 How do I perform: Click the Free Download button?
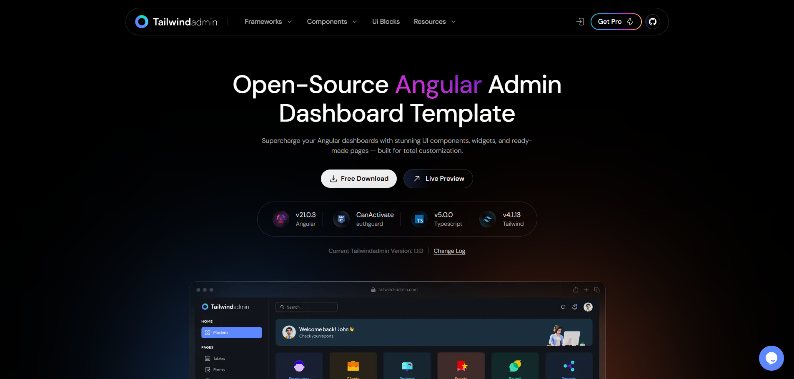click(359, 179)
